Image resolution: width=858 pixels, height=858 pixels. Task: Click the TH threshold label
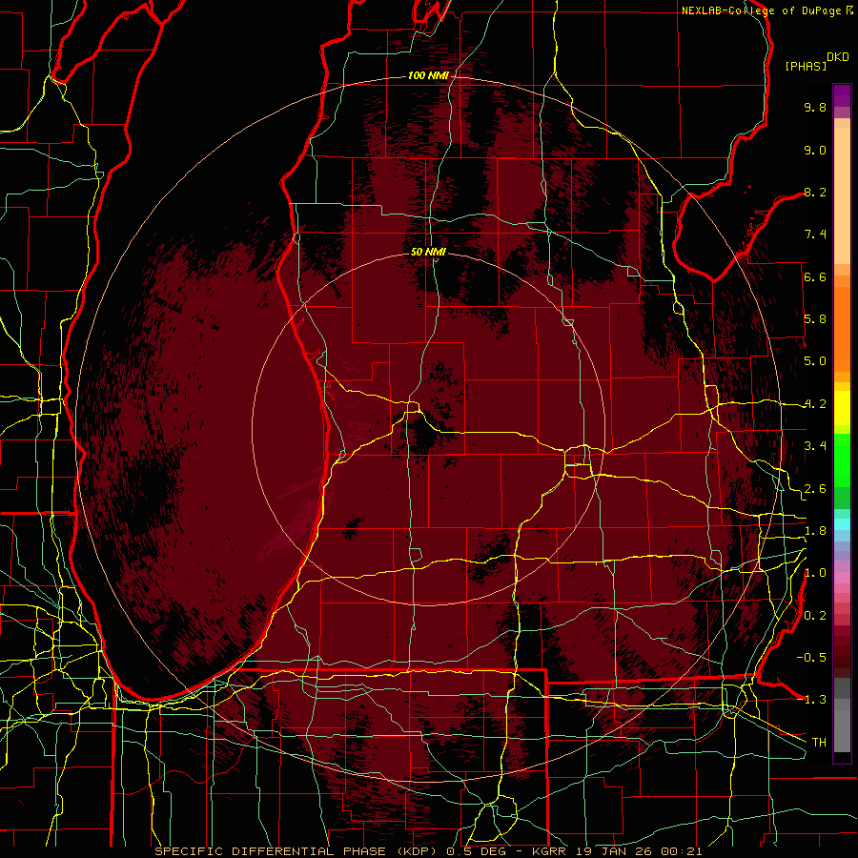tap(819, 743)
